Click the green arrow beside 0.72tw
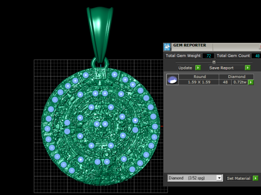 click(x=251, y=82)
